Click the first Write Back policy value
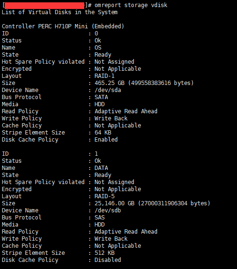This screenshot has height=269, width=237. point(111,118)
